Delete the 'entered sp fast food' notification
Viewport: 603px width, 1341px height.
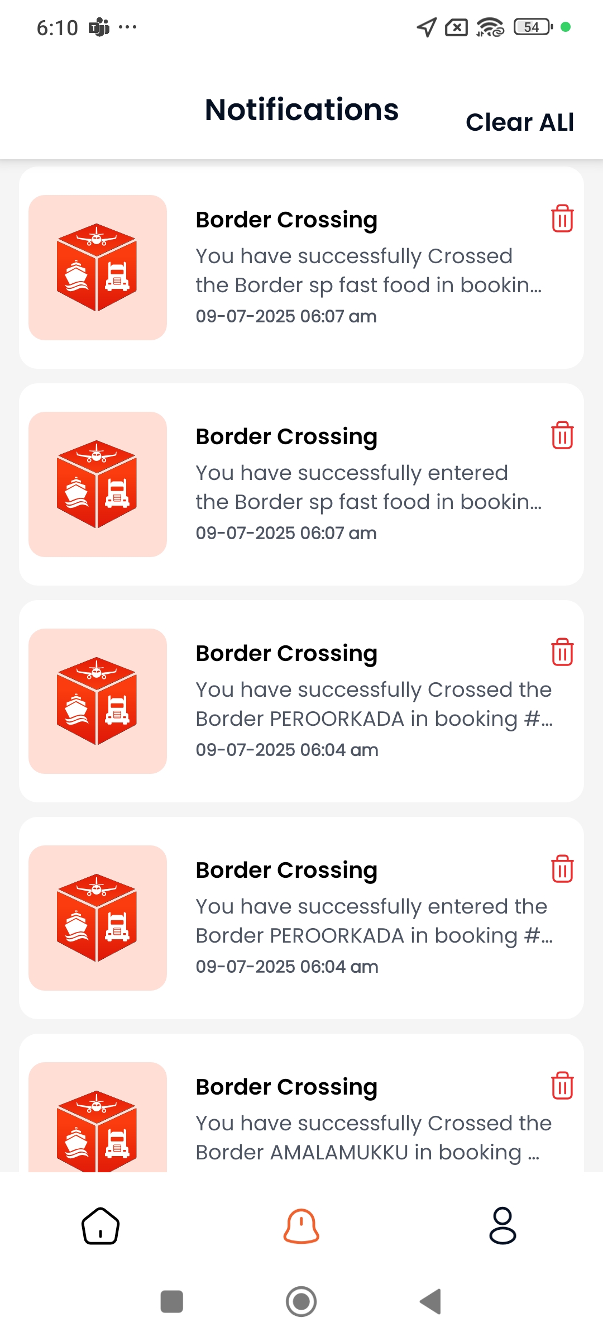coord(562,435)
